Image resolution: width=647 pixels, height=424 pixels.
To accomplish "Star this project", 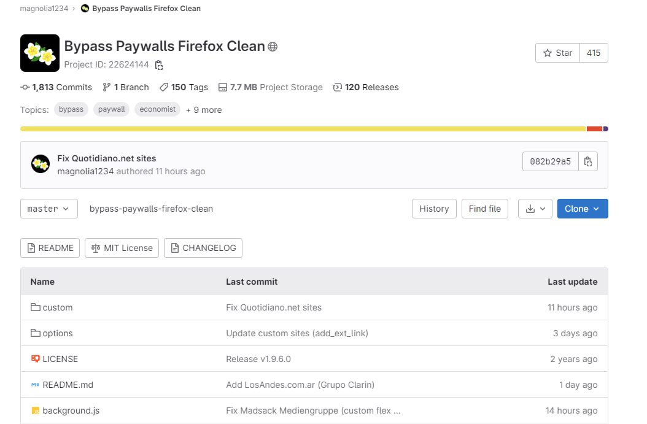I will (x=557, y=53).
